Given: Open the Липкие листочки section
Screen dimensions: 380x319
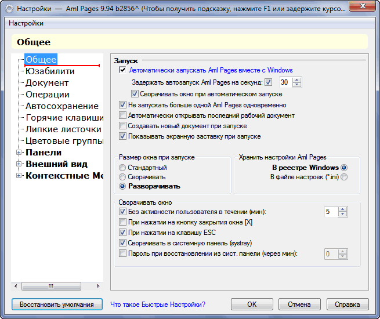Looking at the screenshot, I should coord(63,129).
